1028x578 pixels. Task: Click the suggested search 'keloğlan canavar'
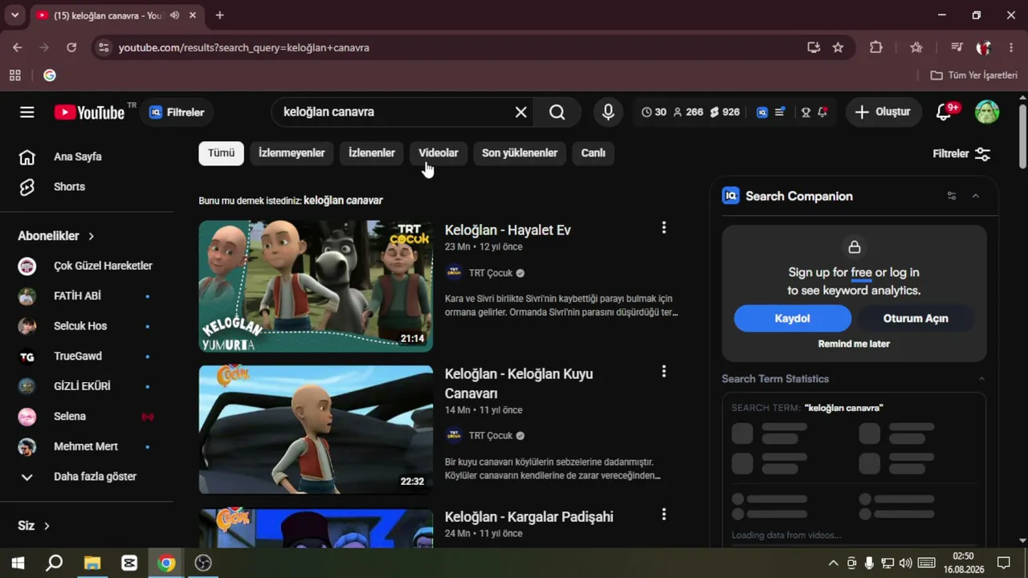tap(343, 201)
